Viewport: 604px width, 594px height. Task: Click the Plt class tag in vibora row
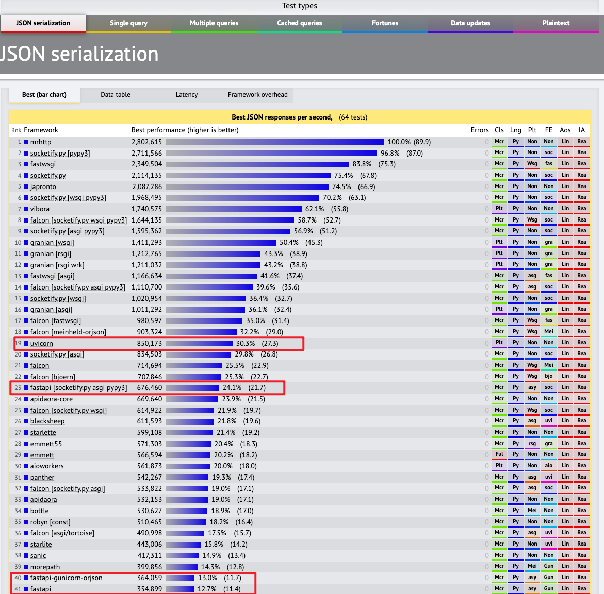tap(499, 209)
